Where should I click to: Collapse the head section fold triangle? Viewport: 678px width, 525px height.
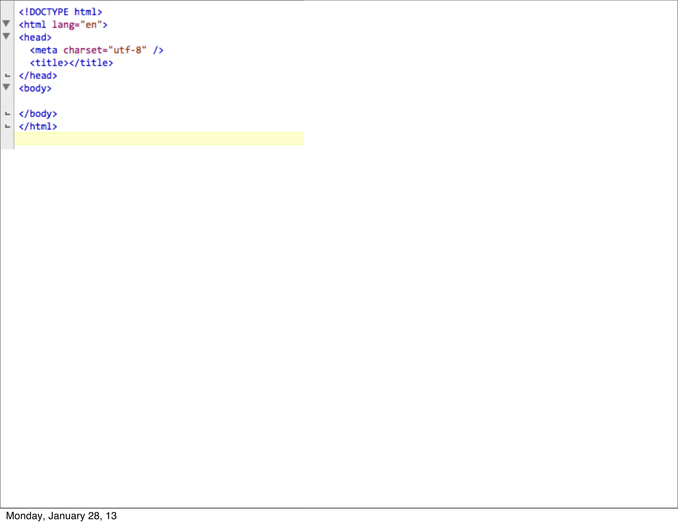tap(6, 36)
